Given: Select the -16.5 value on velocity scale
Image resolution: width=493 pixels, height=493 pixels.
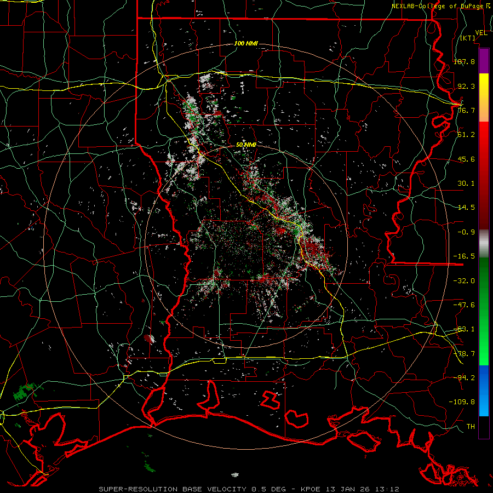Looking at the screenshot, I should [464, 256].
